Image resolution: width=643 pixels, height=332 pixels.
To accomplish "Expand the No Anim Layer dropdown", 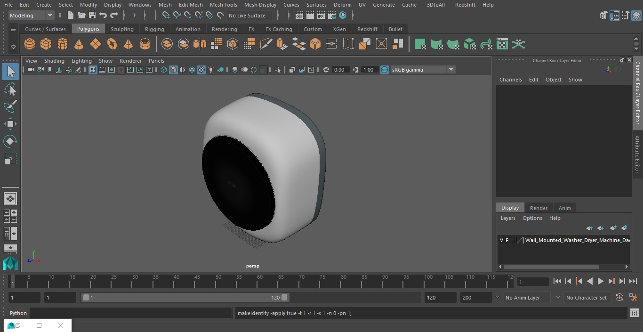I will coord(531,298).
